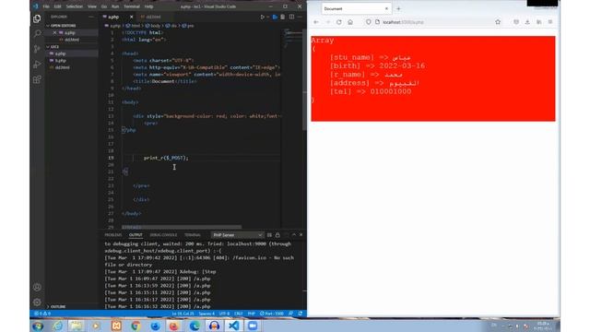Open the Explorer view in activity bar
Screen dimensions: 590x332
click(x=37, y=18)
